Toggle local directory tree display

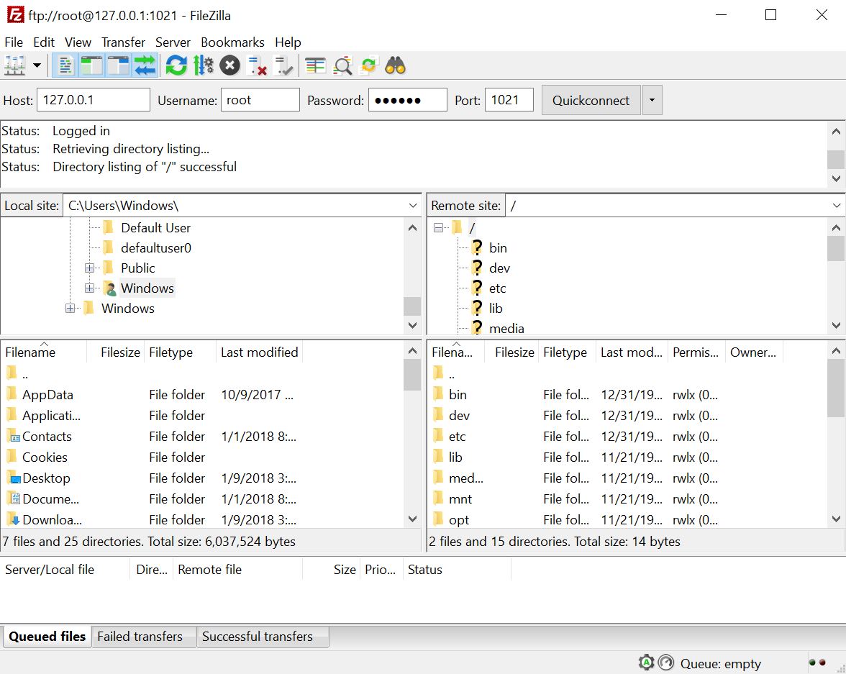pyautogui.click(x=92, y=66)
